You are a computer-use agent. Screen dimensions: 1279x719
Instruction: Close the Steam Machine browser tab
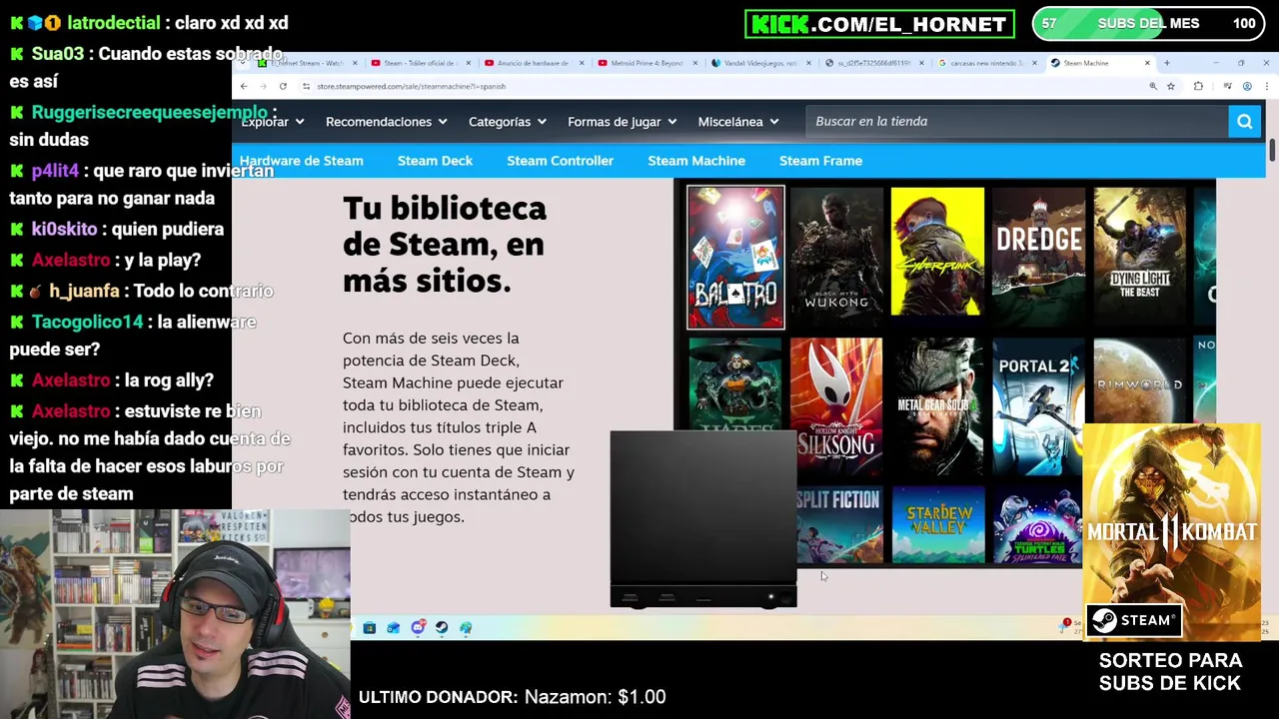pyautogui.click(x=1147, y=63)
